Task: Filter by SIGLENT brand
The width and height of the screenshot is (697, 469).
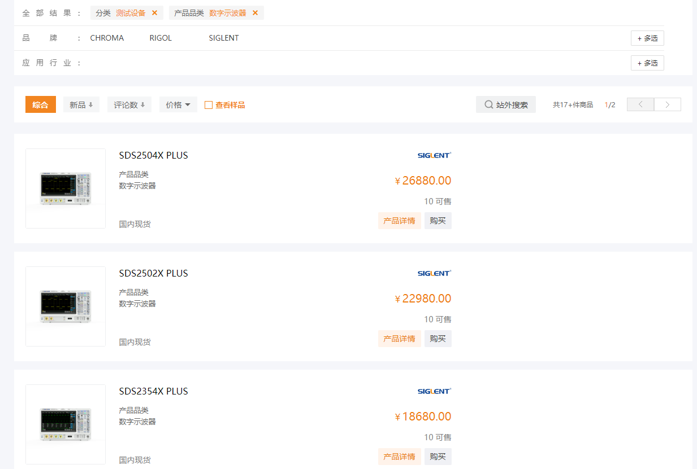Action: pos(224,38)
